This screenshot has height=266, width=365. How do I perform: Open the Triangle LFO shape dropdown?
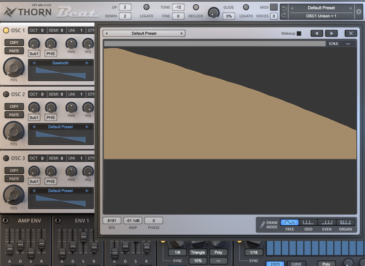[198, 252]
